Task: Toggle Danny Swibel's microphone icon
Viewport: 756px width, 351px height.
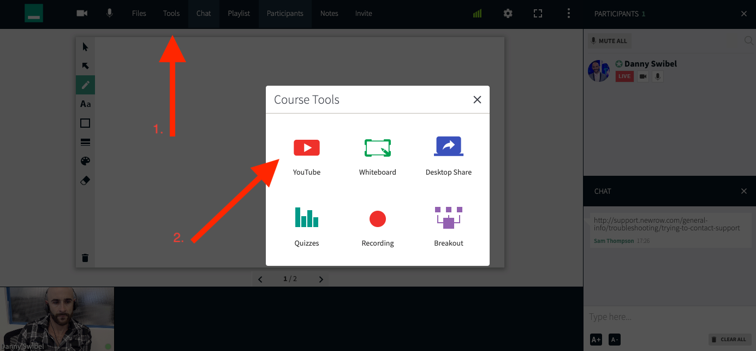Action: pos(658,76)
